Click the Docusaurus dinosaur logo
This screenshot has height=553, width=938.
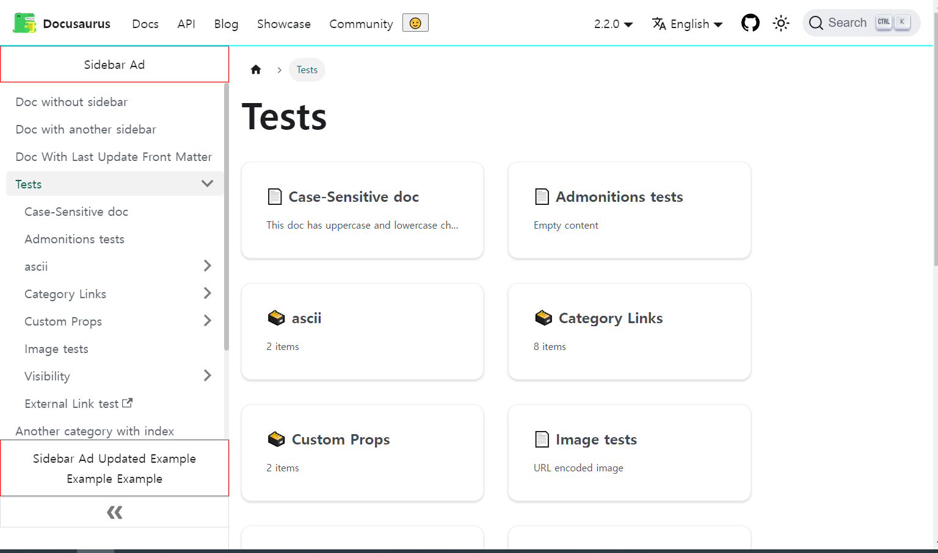pos(24,23)
